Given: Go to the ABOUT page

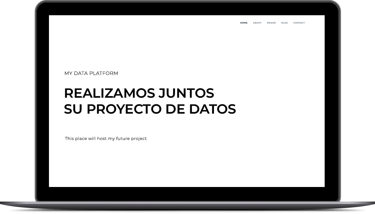Looking at the screenshot, I should (x=257, y=23).
